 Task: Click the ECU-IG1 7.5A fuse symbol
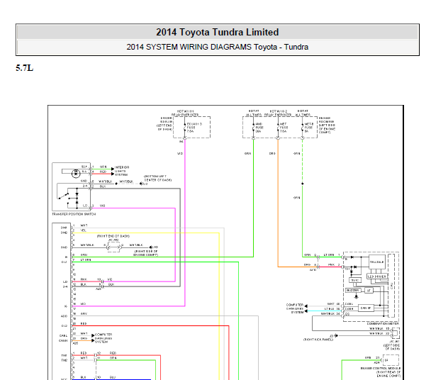pos(185,128)
